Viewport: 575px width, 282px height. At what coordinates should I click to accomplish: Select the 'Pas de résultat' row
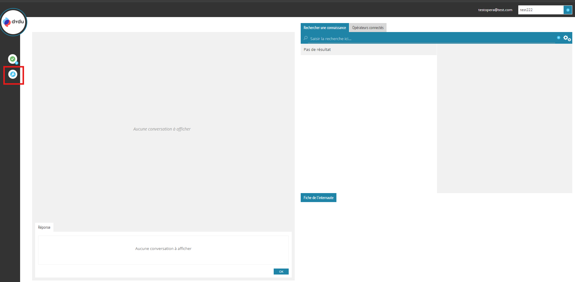[368, 50]
